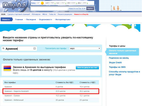Image resolution: width=142 pixels, height=106 pixels.
Task: Click the red Новости о Day.Az link
Action: (81, 14)
